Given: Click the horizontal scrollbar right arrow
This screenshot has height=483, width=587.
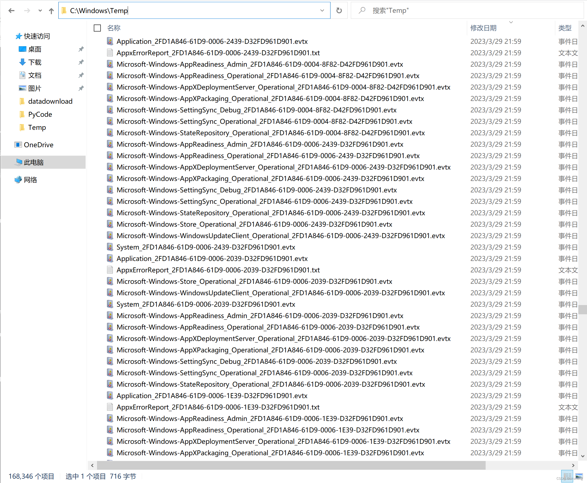Looking at the screenshot, I should tap(573, 465).
